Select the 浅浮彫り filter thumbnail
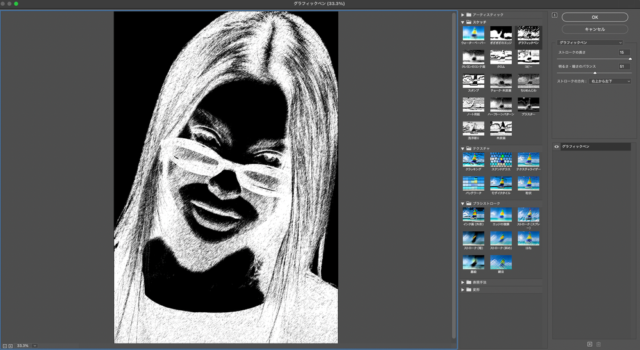Image resolution: width=640 pixels, height=350 pixels. (x=473, y=129)
